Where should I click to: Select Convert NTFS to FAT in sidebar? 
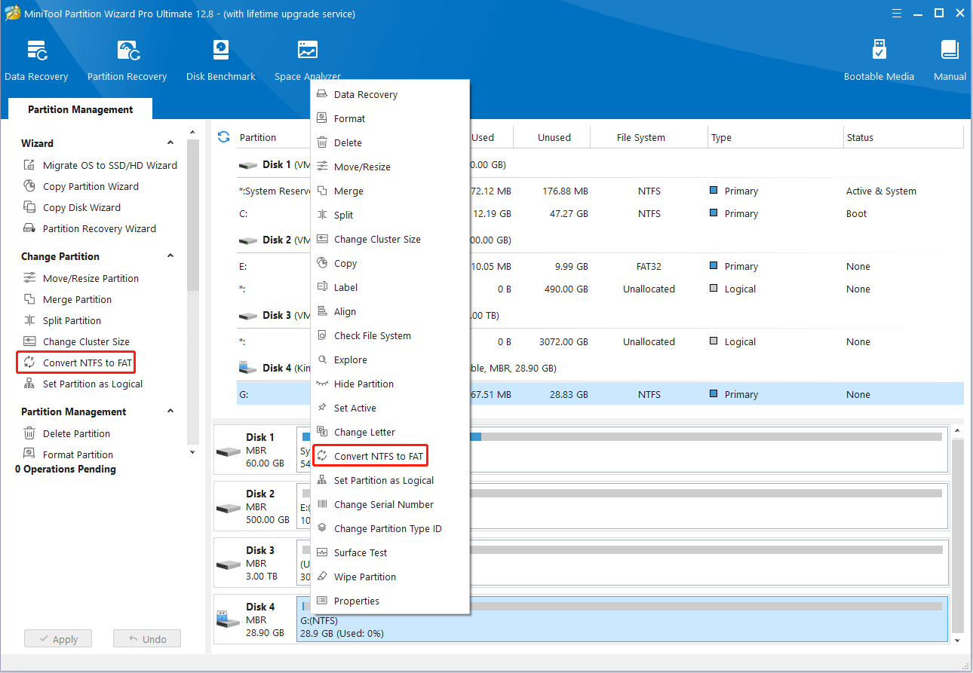(x=77, y=363)
